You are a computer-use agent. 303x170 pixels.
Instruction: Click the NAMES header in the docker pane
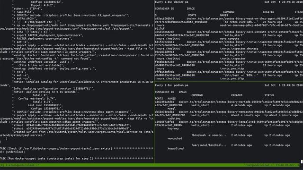point(224,15)
